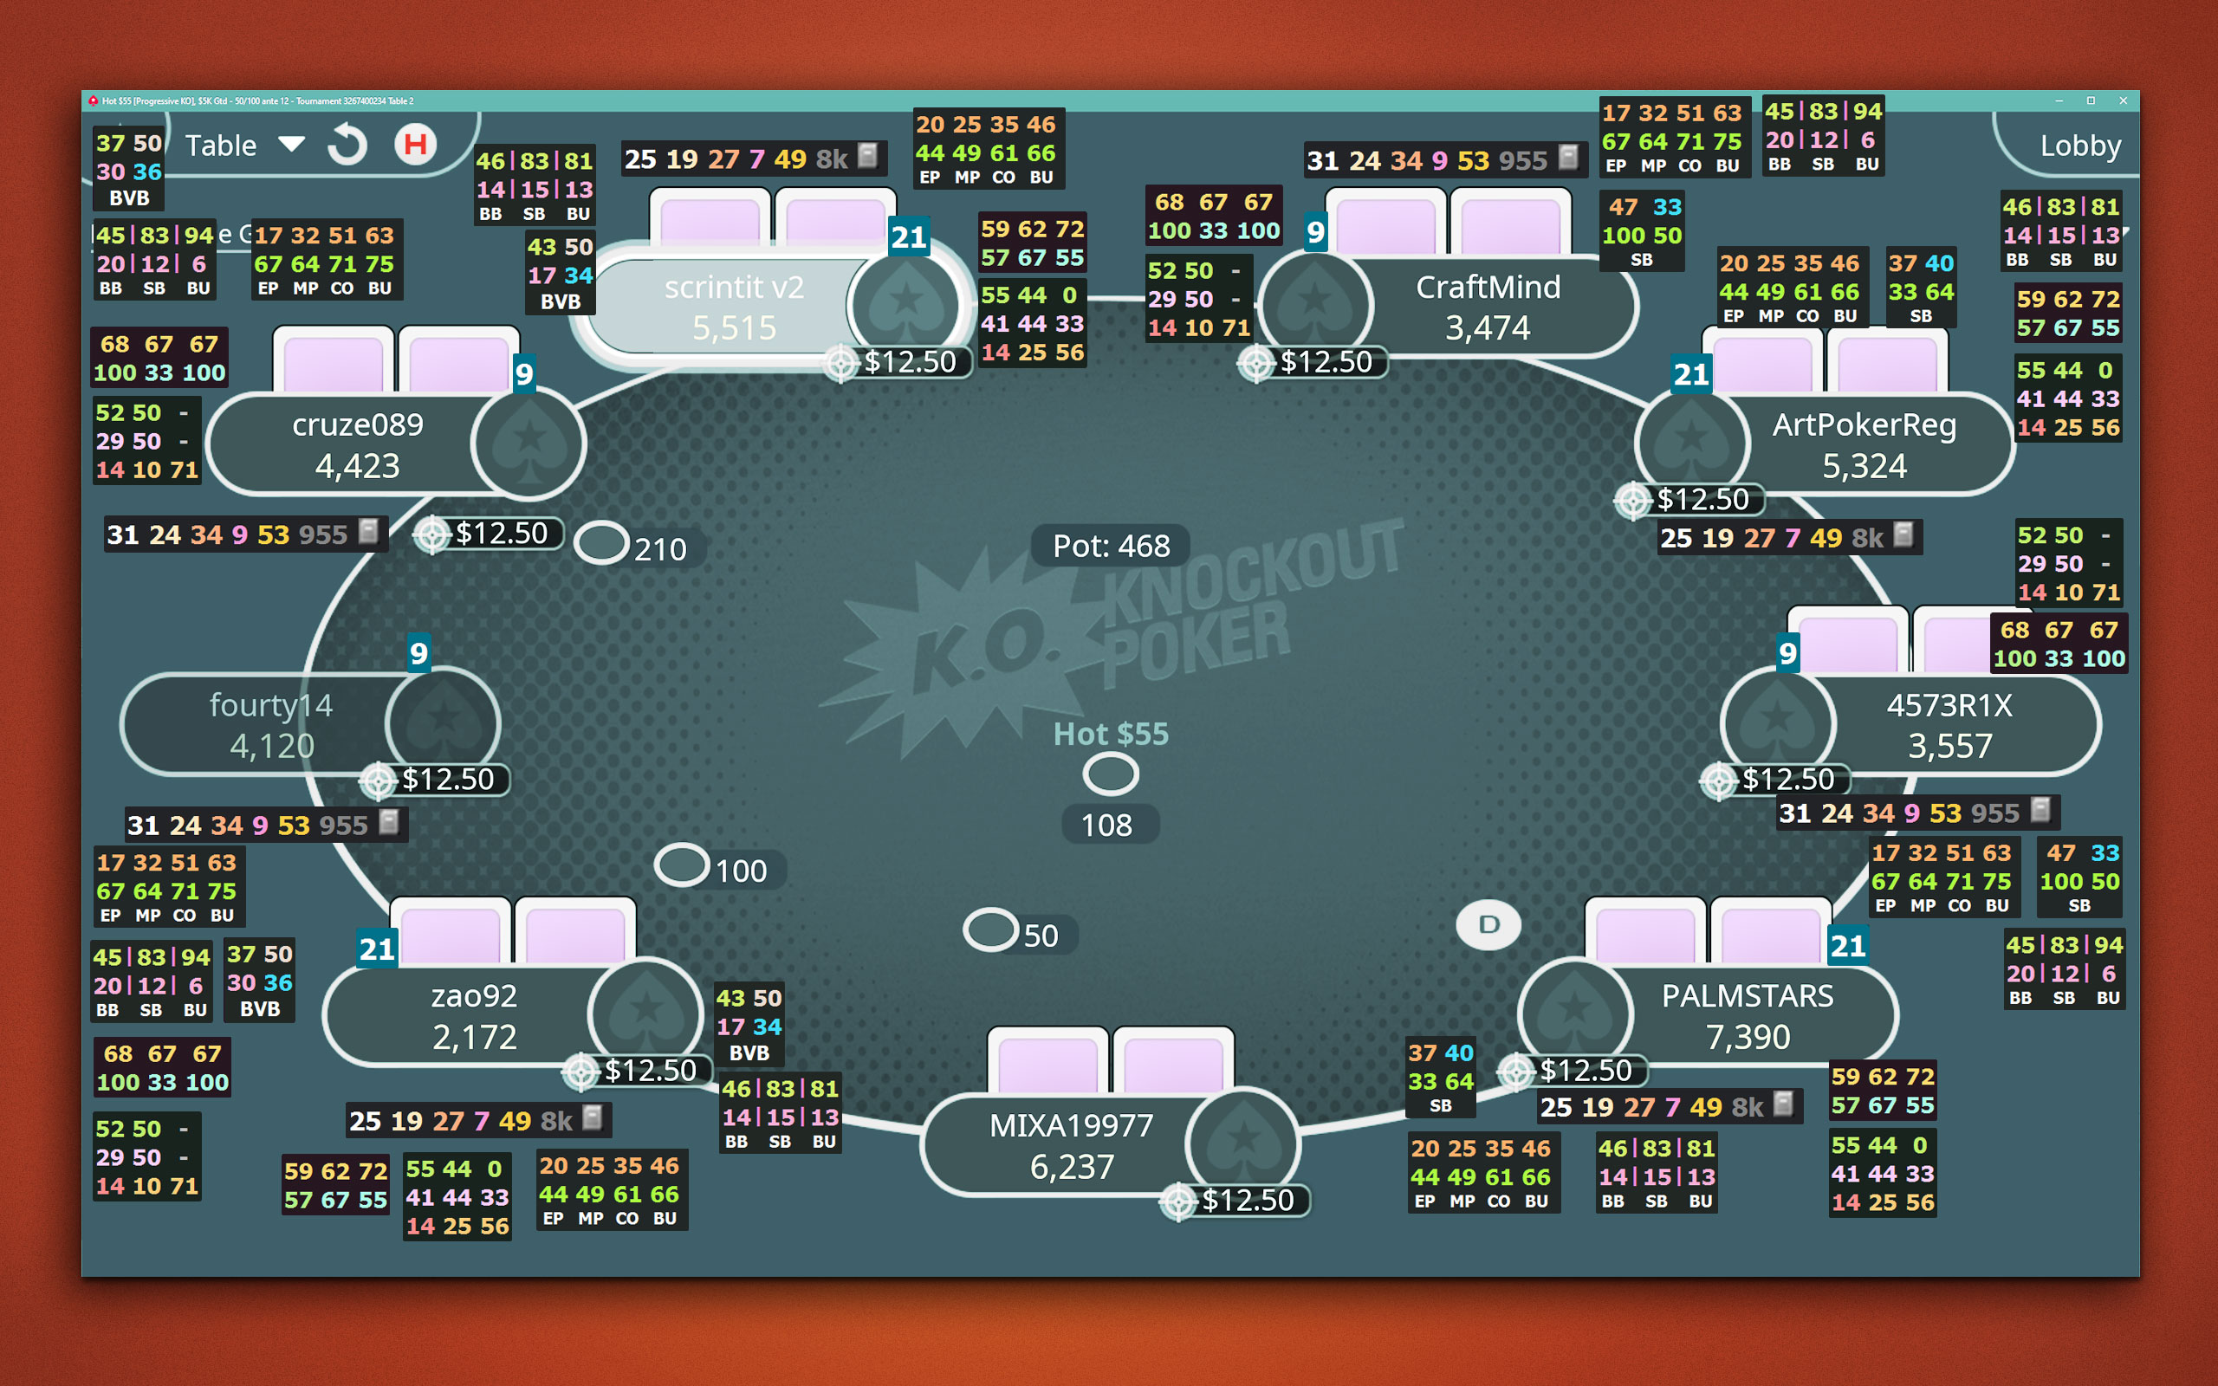Image resolution: width=2218 pixels, height=1386 pixels.
Task: Click MIXA19977 stack 6,237
Action: pyautogui.click(x=1072, y=1167)
